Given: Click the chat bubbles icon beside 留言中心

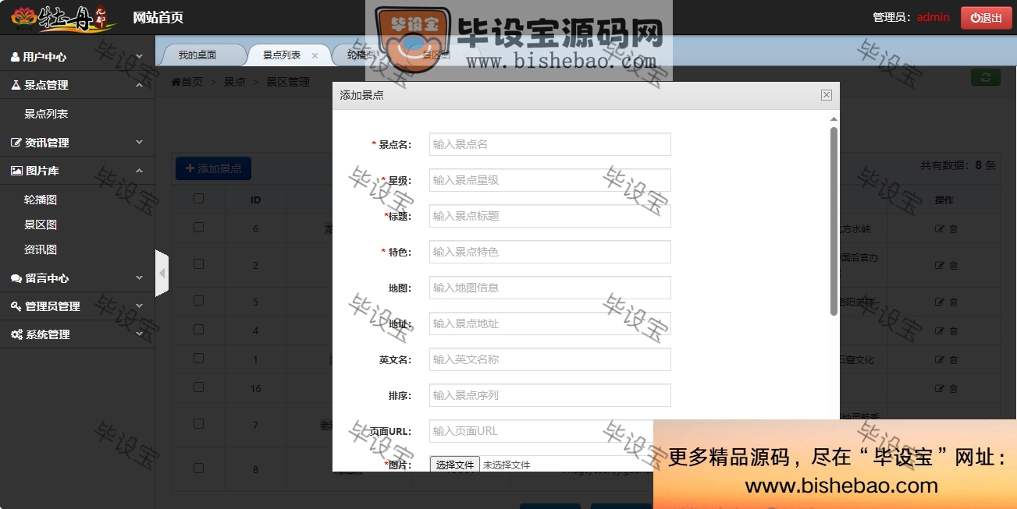Looking at the screenshot, I should 16,278.
